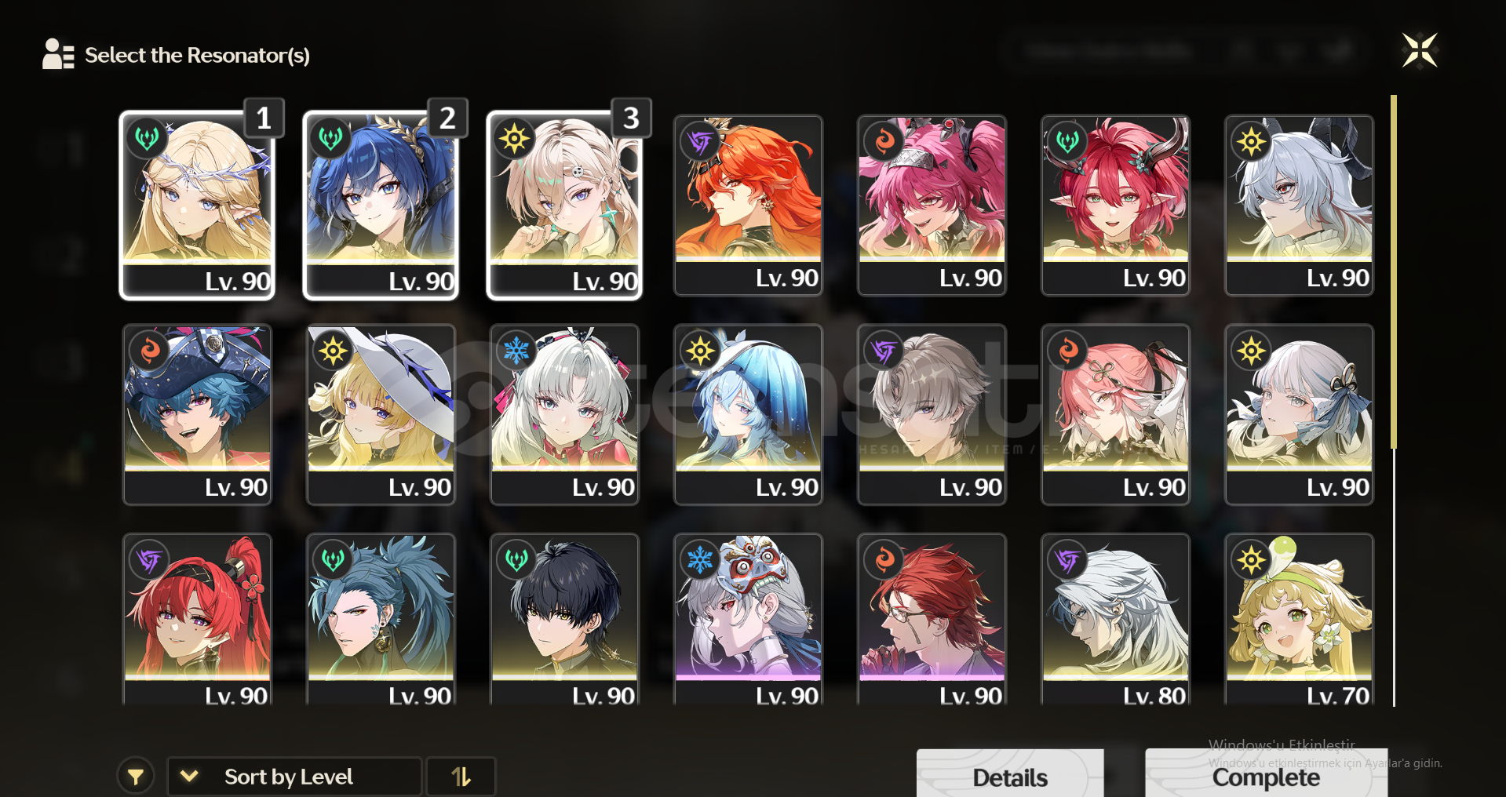The width and height of the screenshot is (1506, 797).
Task: Click the yellow chevron beside Sort by Level
Action: [189, 776]
